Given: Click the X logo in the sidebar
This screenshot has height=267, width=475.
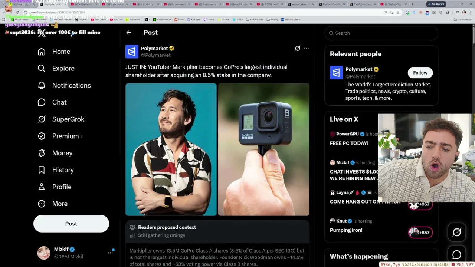Looking at the screenshot, I should click(x=42, y=33).
